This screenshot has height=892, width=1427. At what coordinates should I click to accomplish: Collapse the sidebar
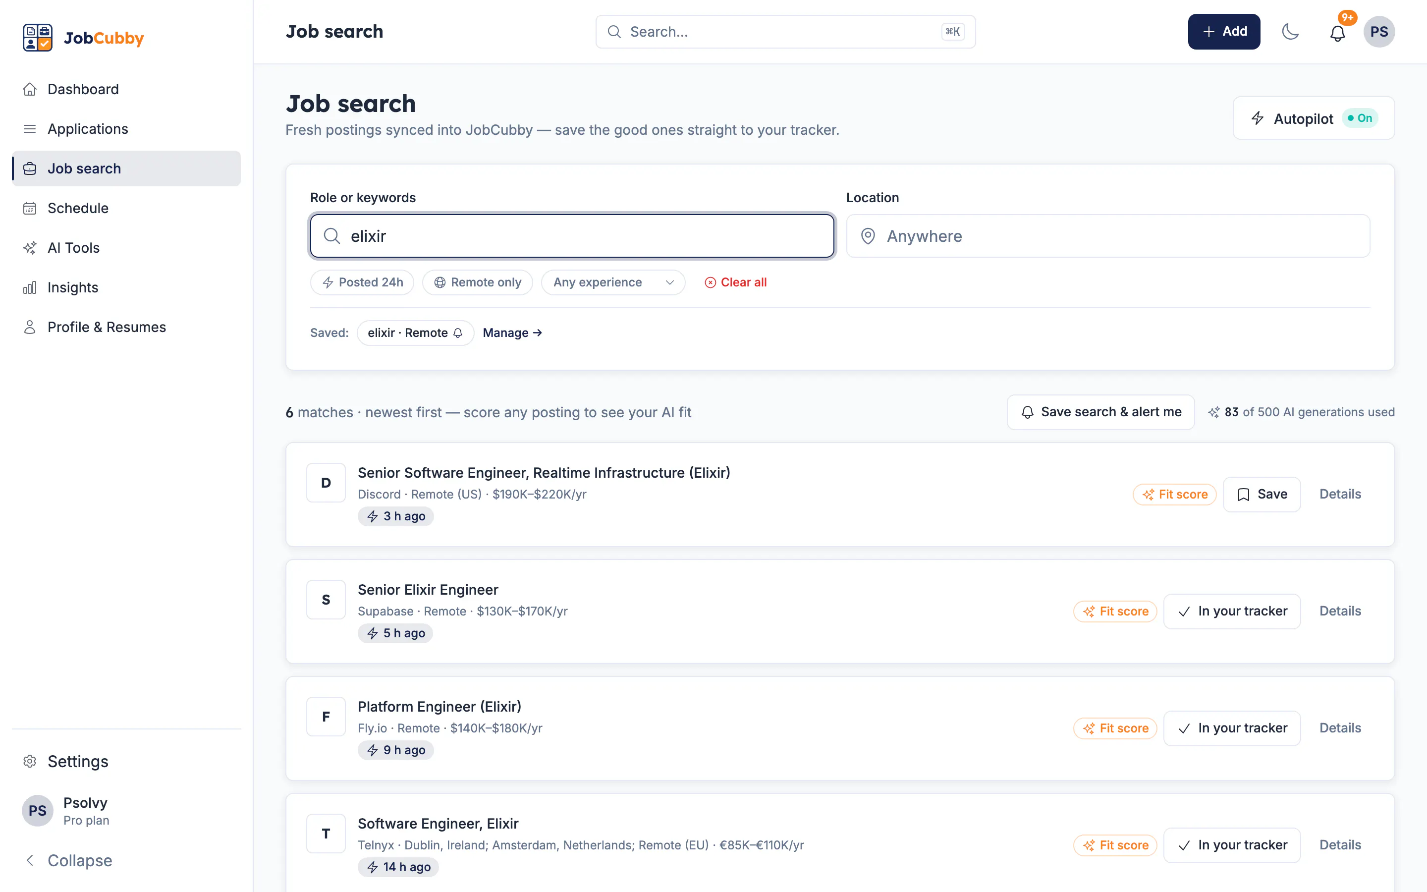126,860
